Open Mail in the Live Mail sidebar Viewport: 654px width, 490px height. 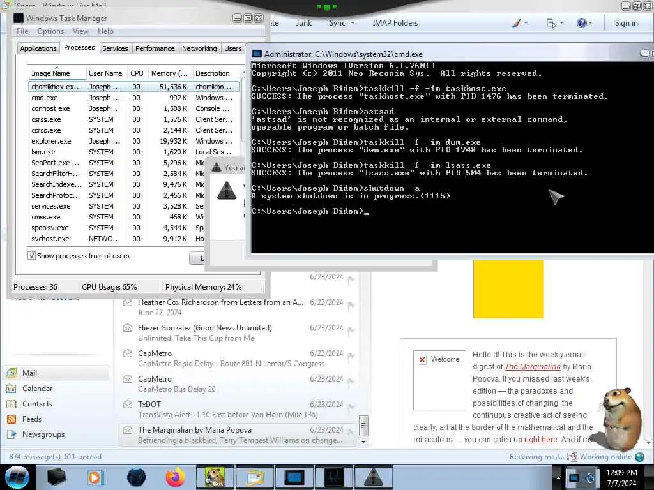tap(57, 373)
